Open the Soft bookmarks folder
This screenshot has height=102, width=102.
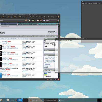click(x=16, y=17)
